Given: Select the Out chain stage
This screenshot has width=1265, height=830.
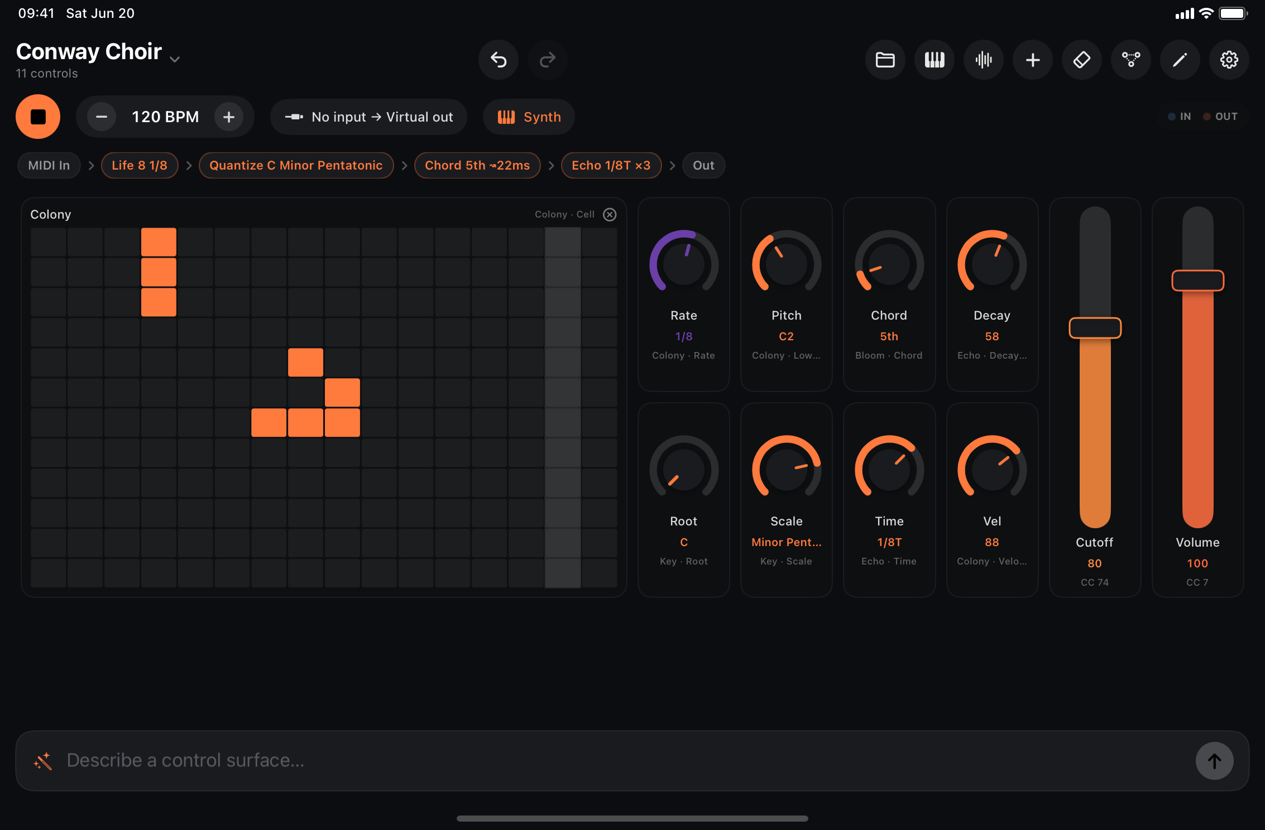Looking at the screenshot, I should coord(703,165).
